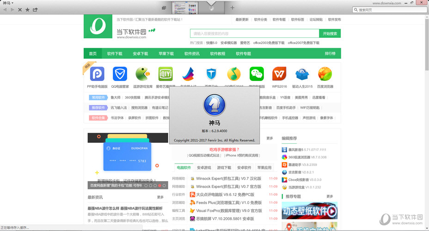The width and height of the screenshot is (429, 231).
Task: Open a new tab with the plus icon
Action: (x=232, y=8)
